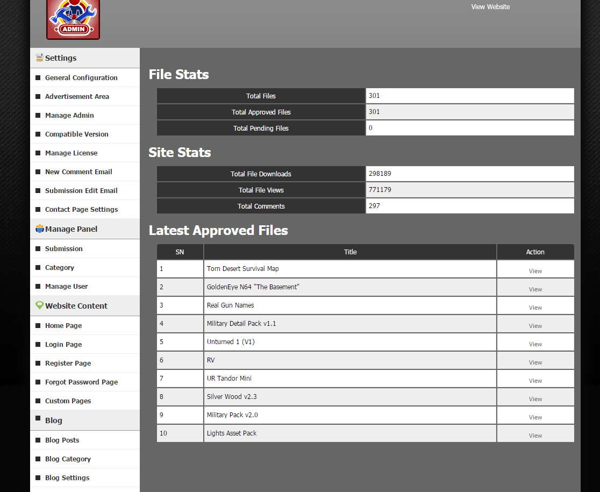600x492 pixels.
Task: Click the Title column header
Action: point(350,252)
